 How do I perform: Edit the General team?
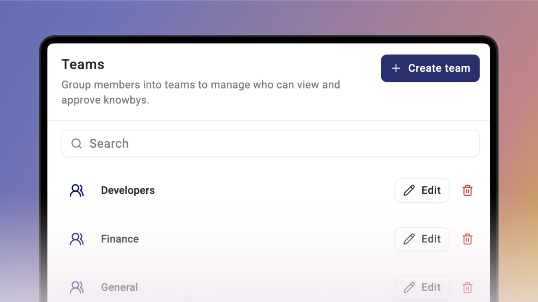coord(422,287)
